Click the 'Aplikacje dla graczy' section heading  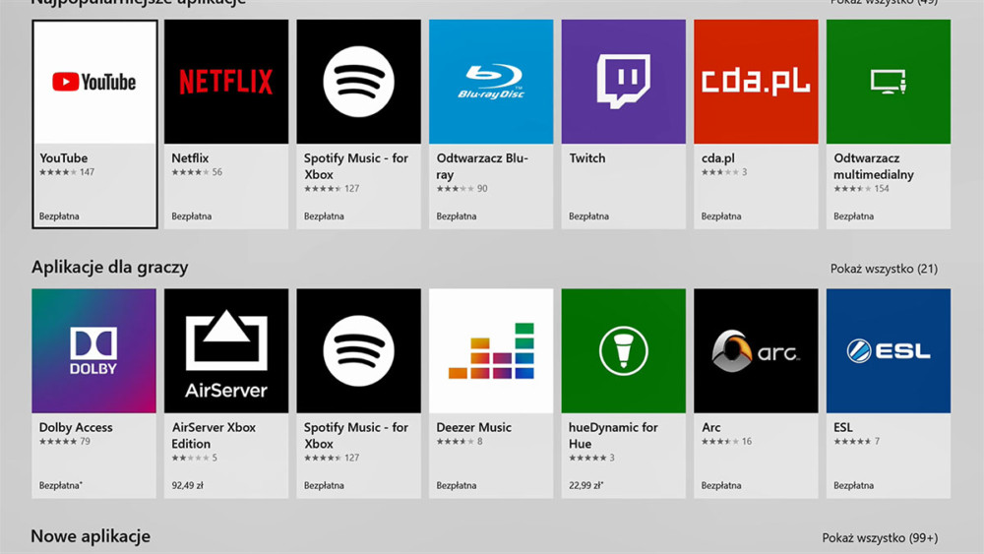110,268
